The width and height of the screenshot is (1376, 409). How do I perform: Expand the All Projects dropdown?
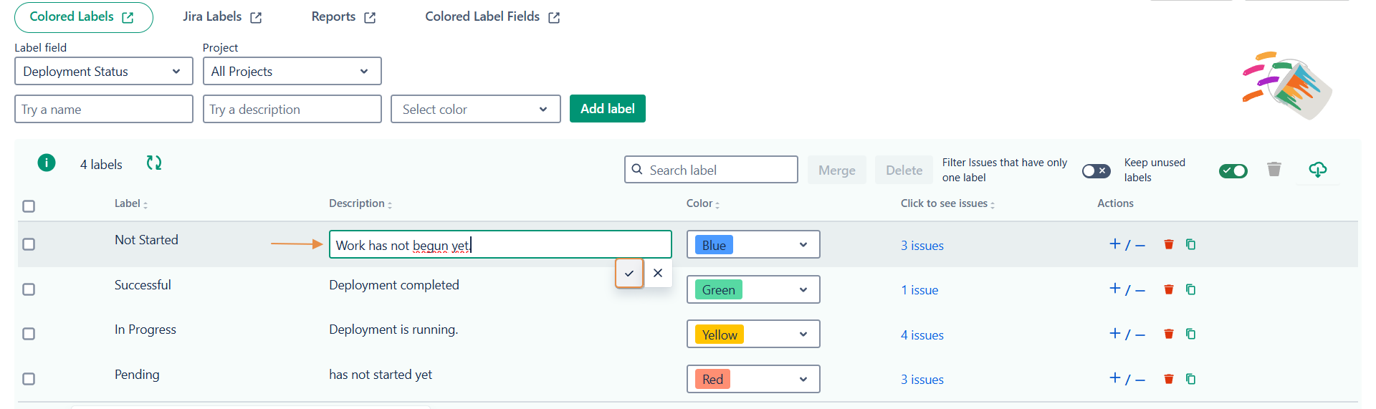pyautogui.click(x=292, y=72)
